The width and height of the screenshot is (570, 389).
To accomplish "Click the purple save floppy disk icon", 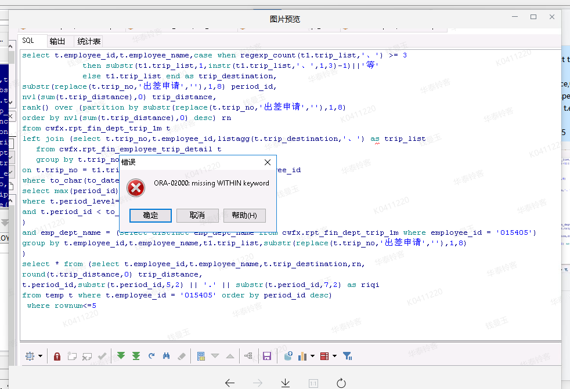I will pyautogui.click(x=267, y=357).
